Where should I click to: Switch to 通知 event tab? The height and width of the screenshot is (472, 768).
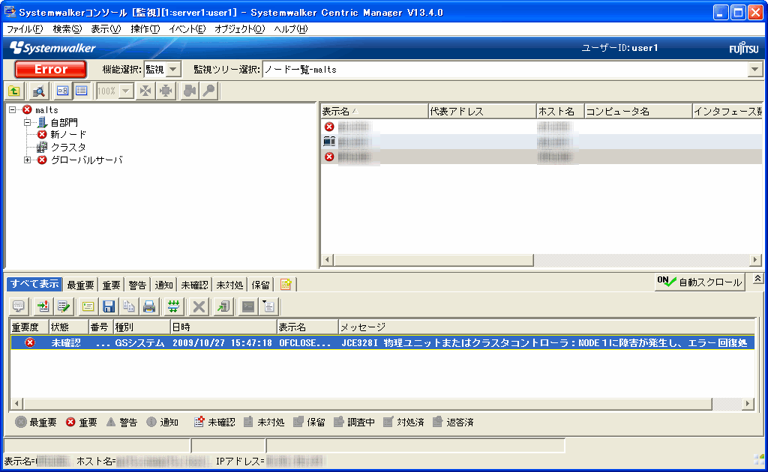[163, 285]
